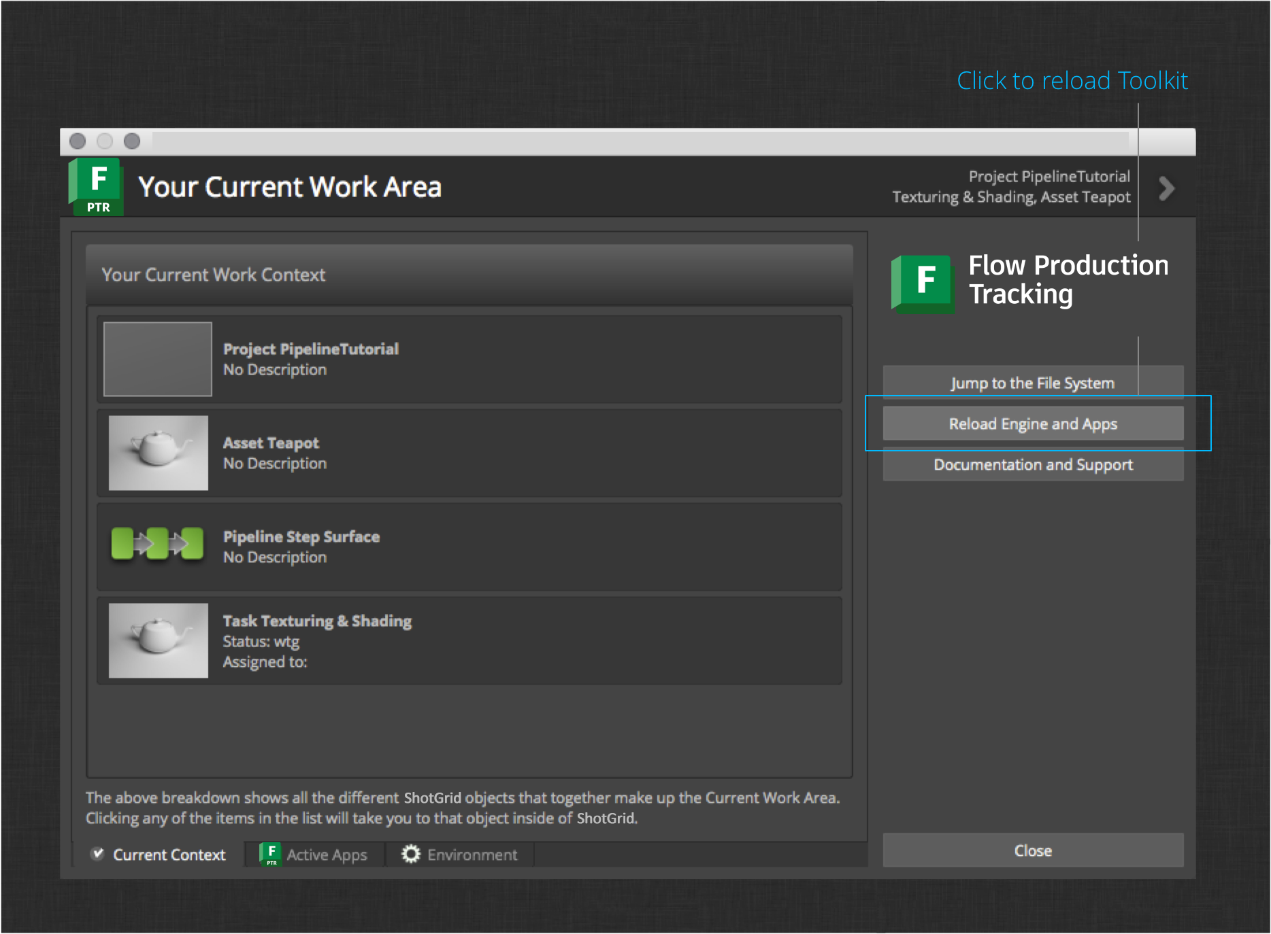Click the Close button at bottom right
Screen dimensions: 1271x934
(1033, 850)
